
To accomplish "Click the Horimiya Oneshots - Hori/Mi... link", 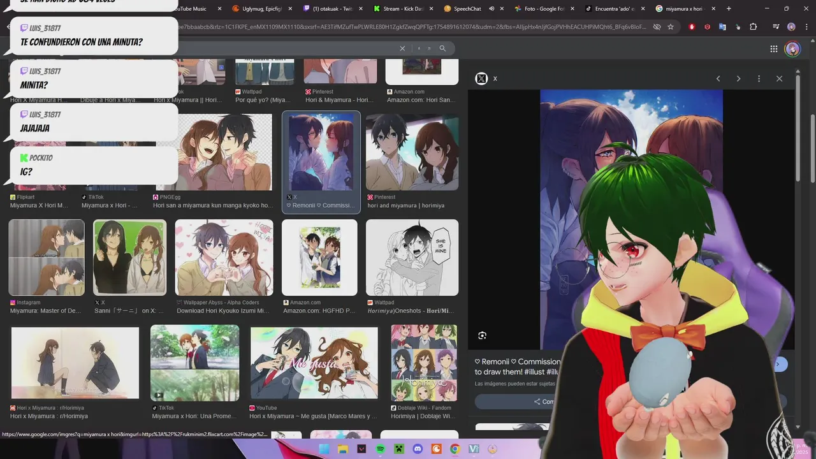I will (x=411, y=310).
